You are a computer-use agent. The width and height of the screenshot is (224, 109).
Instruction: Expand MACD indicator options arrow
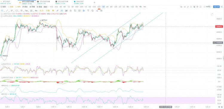(x=14, y=78)
